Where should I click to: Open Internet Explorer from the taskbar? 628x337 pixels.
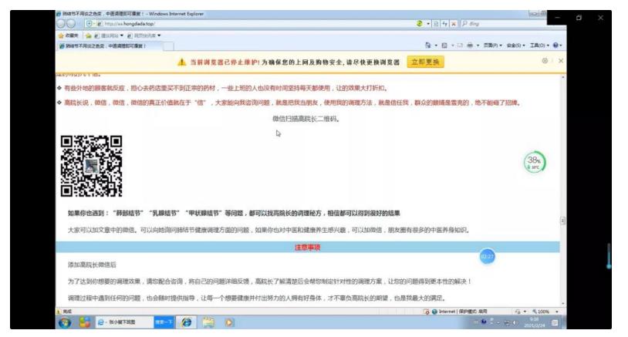pos(187,322)
